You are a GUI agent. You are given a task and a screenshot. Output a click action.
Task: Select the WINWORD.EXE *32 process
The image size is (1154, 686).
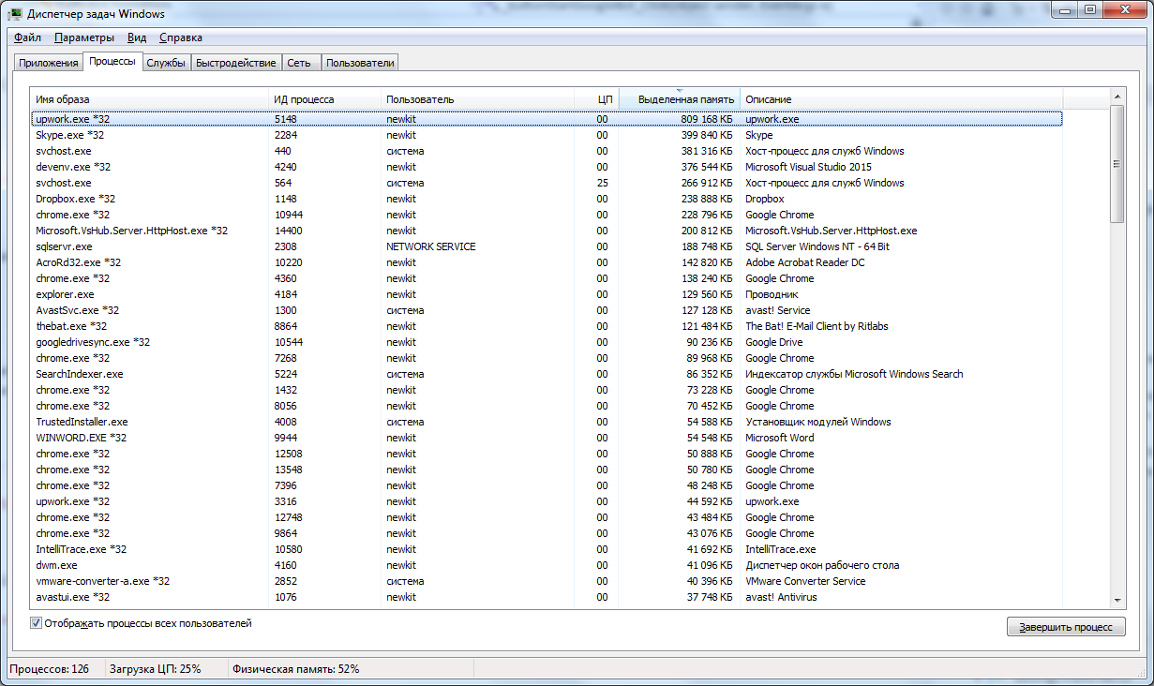[x=547, y=438]
